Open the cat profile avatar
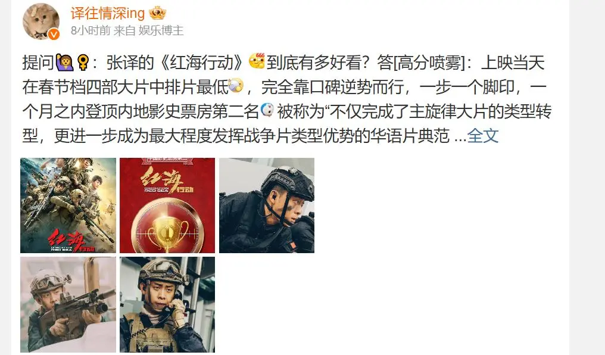605x355 pixels. click(41, 21)
